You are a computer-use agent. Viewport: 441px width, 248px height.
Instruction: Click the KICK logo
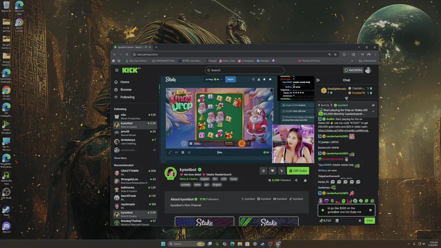pyautogui.click(x=131, y=70)
